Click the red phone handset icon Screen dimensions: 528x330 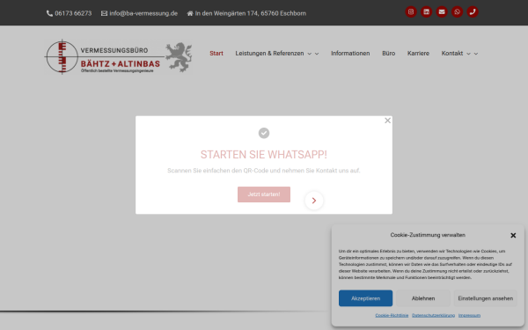point(473,11)
